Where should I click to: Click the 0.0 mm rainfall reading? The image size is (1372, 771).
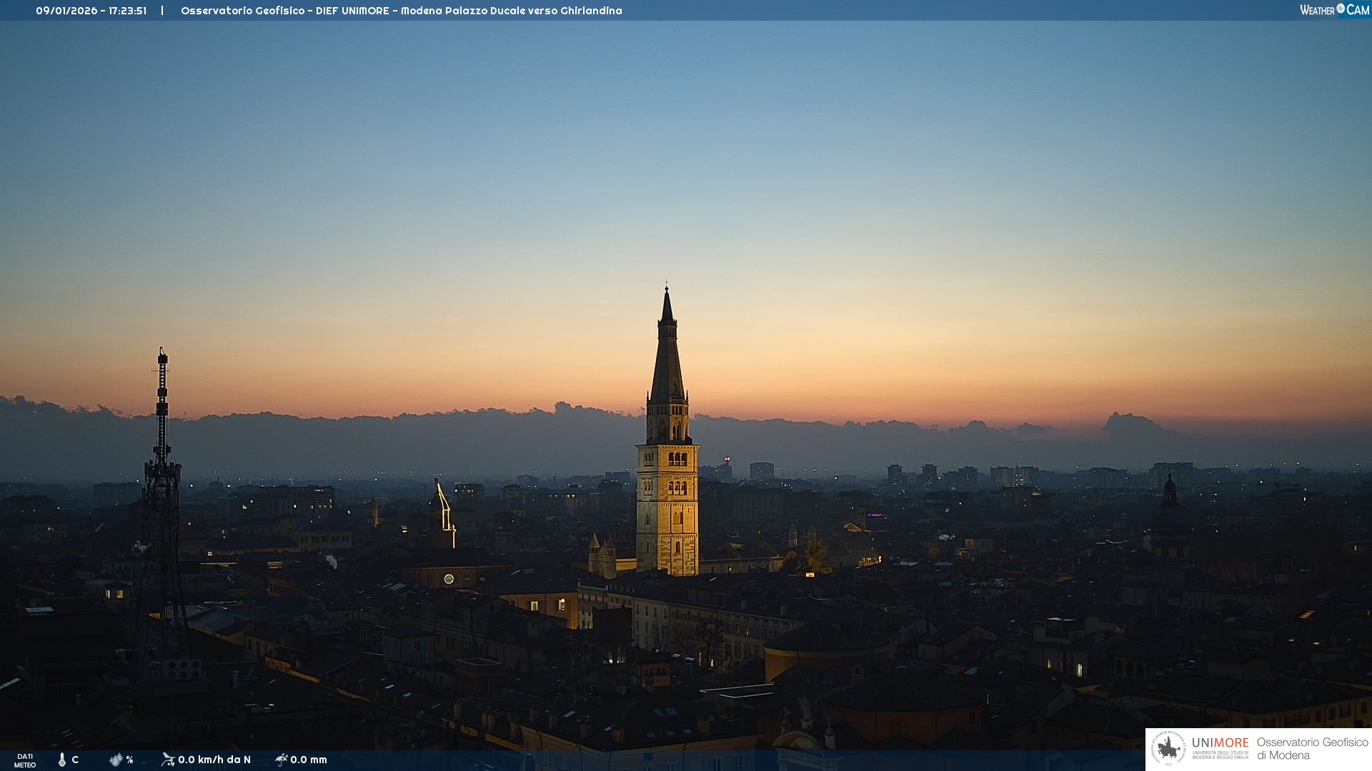point(309,760)
